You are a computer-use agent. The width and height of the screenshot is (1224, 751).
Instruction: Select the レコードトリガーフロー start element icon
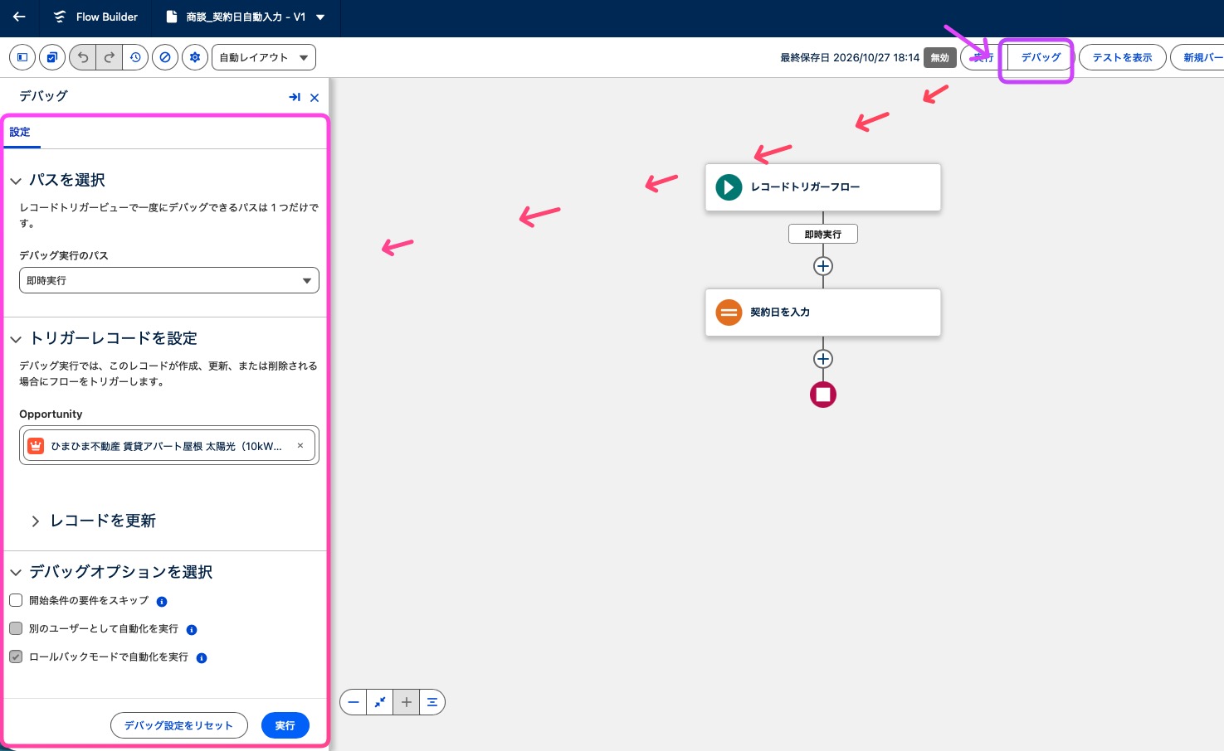(x=729, y=187)
